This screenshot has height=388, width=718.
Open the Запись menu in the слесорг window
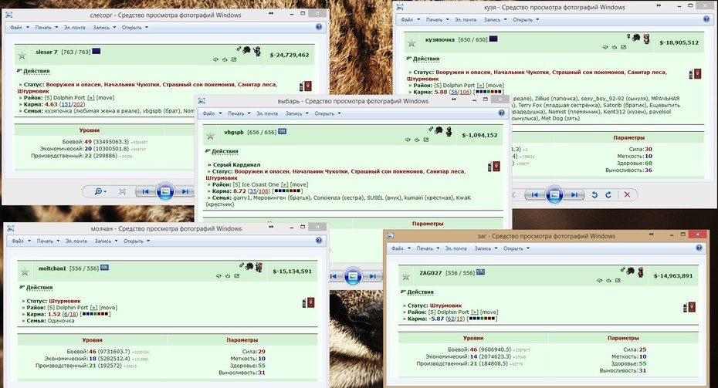point(104,28)
